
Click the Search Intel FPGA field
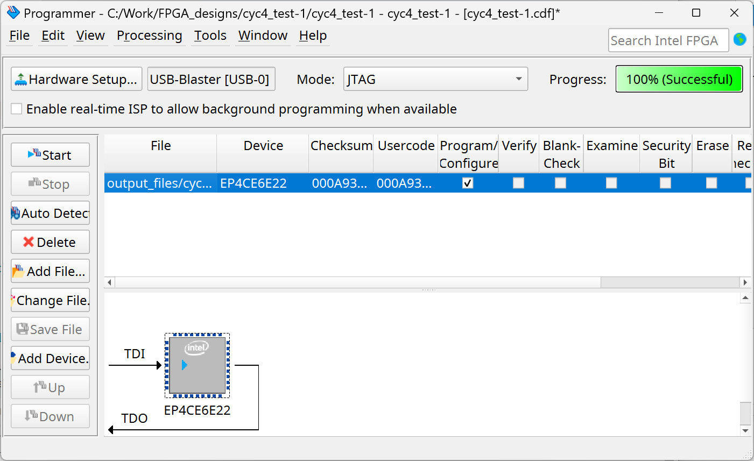pos(668,40)
